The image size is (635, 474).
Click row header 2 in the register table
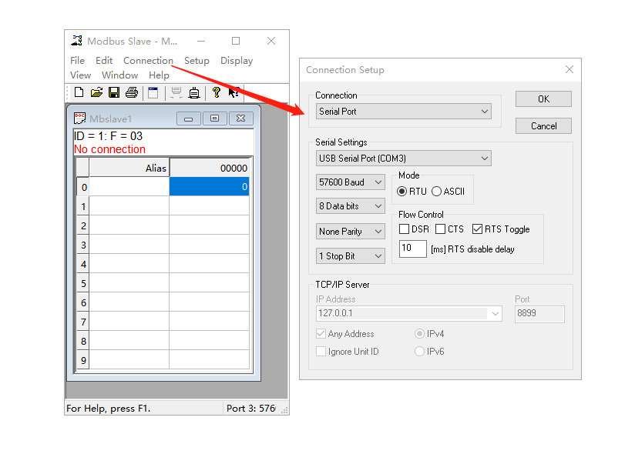[x=83, y=225]
